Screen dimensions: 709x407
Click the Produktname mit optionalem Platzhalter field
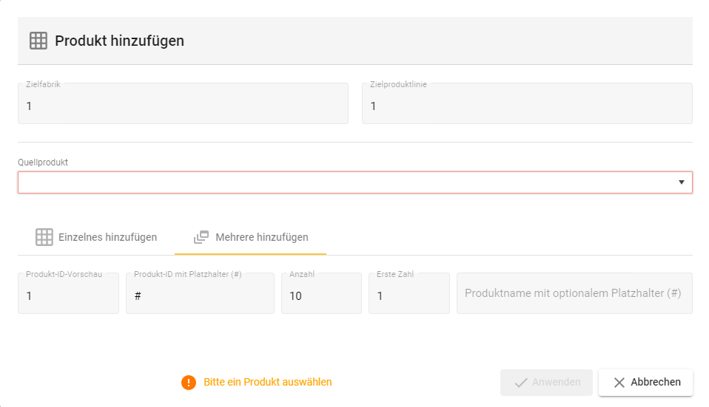pos(574,293)
